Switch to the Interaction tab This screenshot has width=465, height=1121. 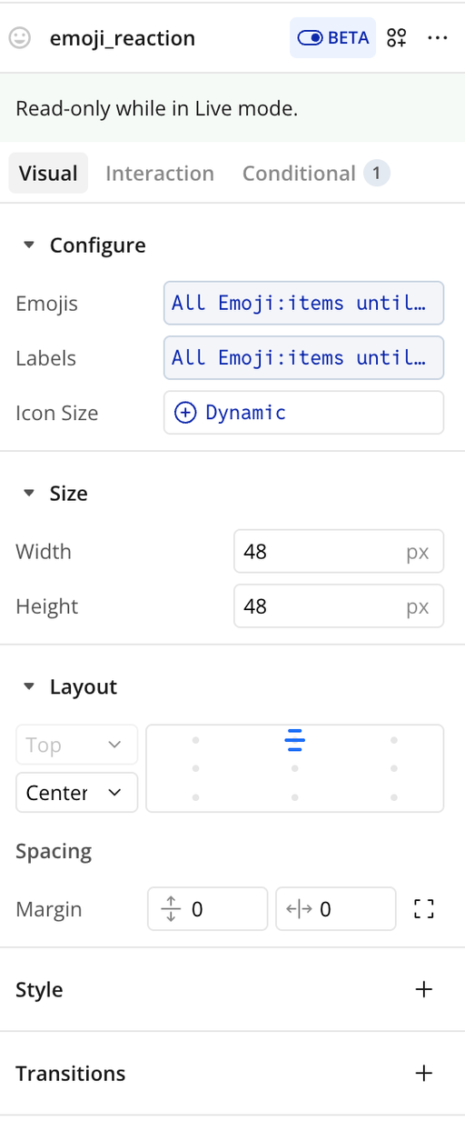tap(160, 174)
